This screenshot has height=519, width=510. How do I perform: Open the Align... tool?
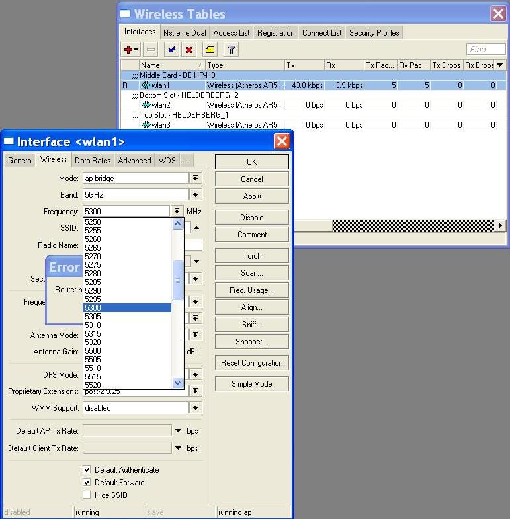pyautogui.click(x=251, y=307)
